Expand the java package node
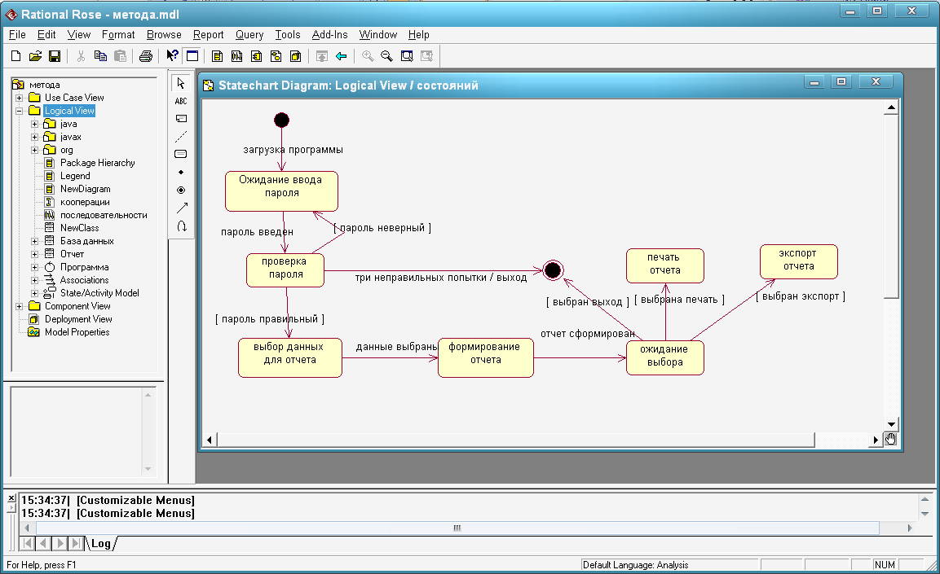The height and width of the screenshot is (574, 940). 35,124
